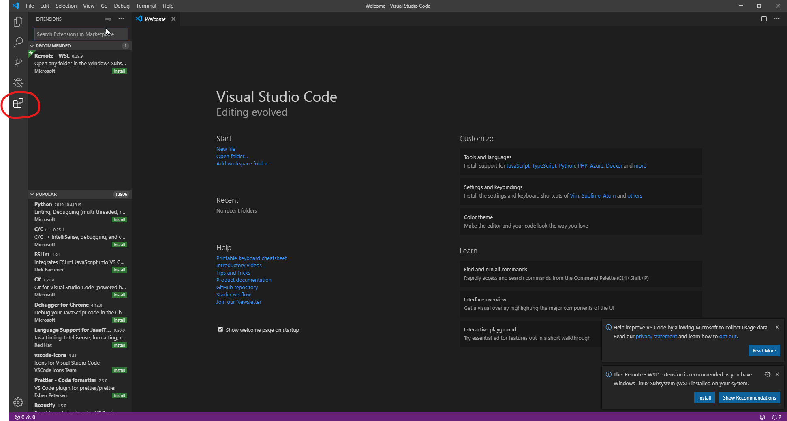This screenshot has height=421, width=787.
Task: Click Search Extensions in Marketplace field
Action: click(81, 34)
